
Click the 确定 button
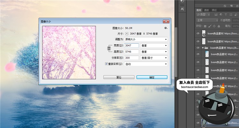(x=152, y=77)
